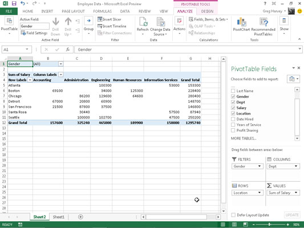
Task: Open the Dept field dropdown in COLUMNS
Action: point(296,166)
